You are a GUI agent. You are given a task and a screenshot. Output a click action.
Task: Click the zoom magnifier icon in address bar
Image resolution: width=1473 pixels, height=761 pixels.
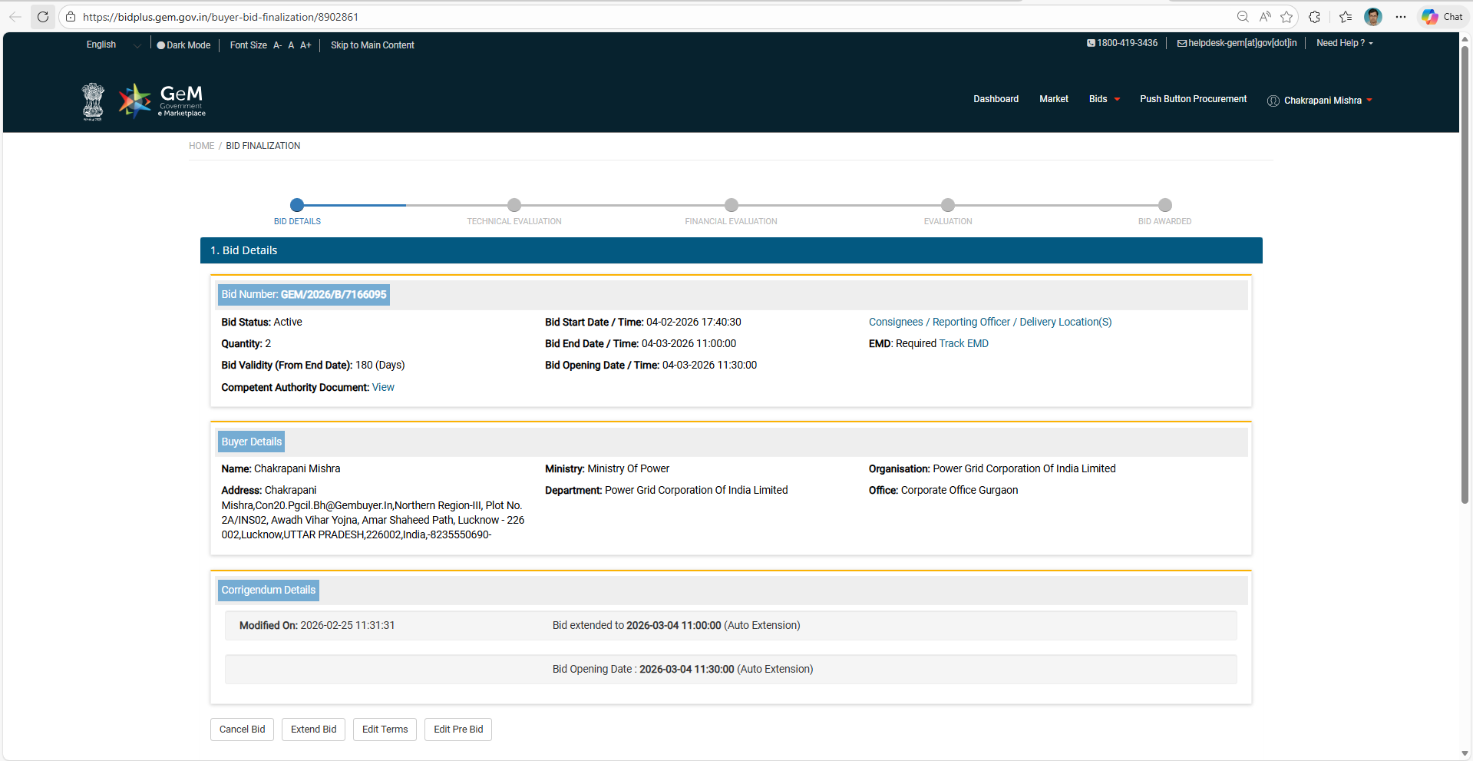(x=1243, y=17)
